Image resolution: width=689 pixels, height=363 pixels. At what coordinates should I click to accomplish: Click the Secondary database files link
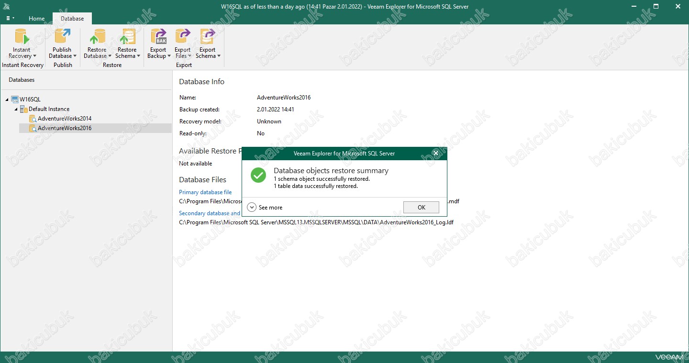210,213
